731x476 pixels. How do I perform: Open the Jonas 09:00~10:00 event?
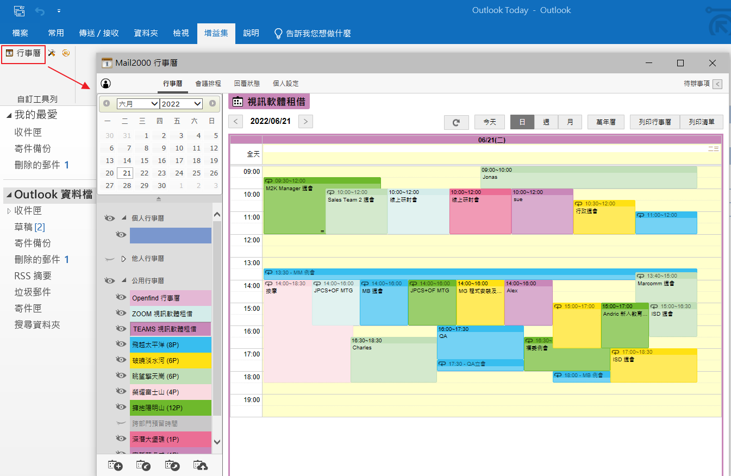(x=589, y=177)
